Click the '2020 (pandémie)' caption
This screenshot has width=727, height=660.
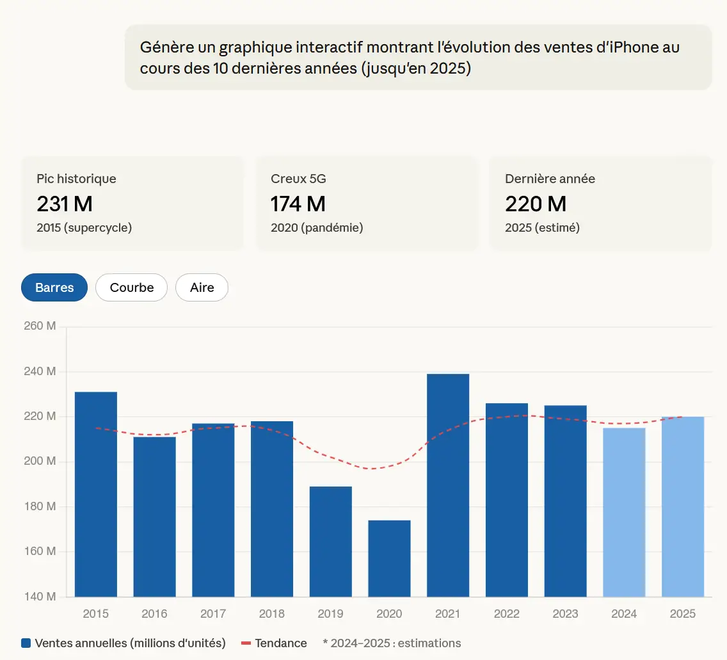coord(317,228)
